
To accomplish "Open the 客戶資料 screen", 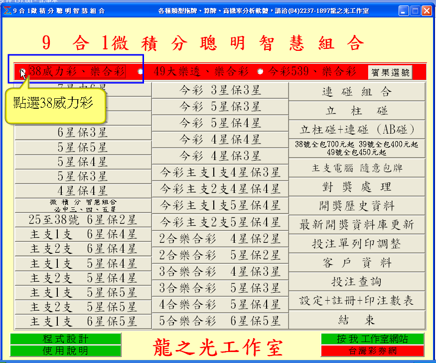I will pos(357,263).
